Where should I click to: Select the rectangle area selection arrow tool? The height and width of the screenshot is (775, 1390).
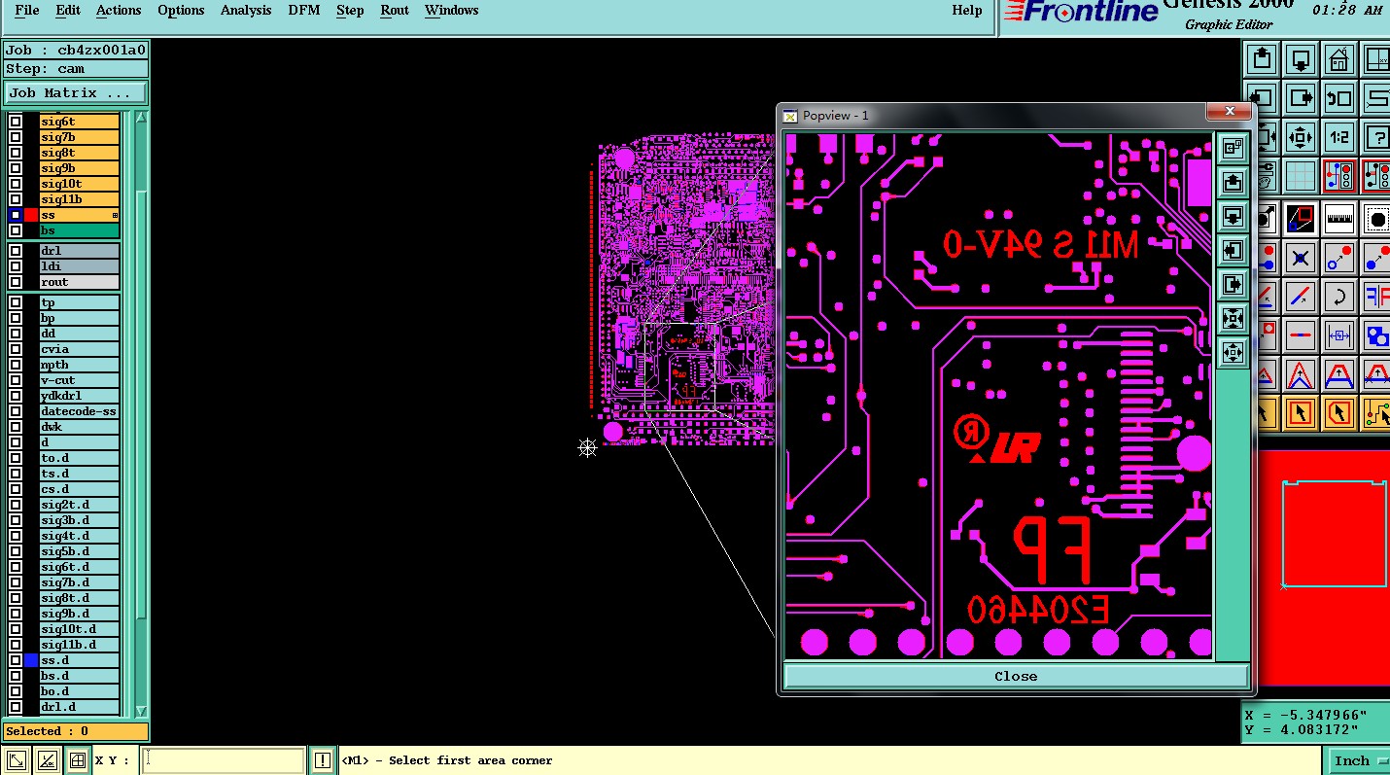point(1302,413)
